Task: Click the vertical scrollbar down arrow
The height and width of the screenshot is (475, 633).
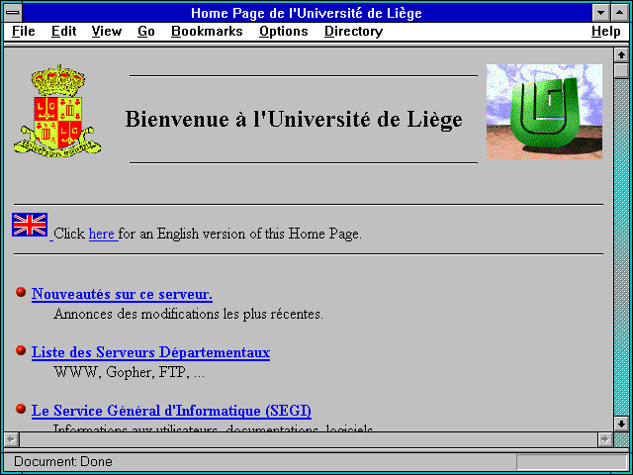Action: [x=621, y=424]
